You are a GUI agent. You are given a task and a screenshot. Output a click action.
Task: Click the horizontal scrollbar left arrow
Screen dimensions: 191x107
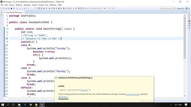pos(10,98)
